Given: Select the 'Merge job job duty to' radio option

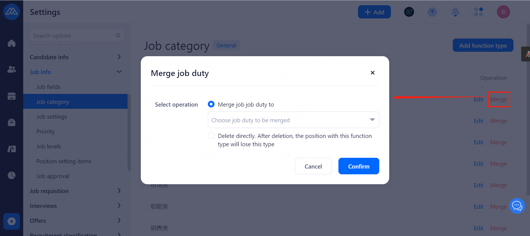Looking at the screenshot, I should (x=211, y=104).
